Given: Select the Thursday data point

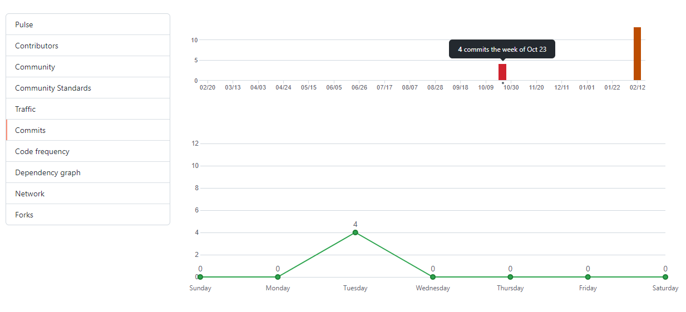Looking at the screenshot, I should point(510,277).
